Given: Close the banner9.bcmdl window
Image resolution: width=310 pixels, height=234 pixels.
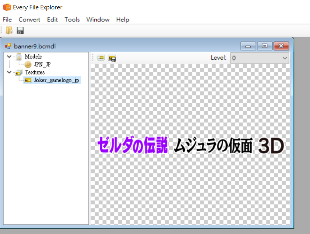Looking at the screenshot, I should [x=281, y=46].
